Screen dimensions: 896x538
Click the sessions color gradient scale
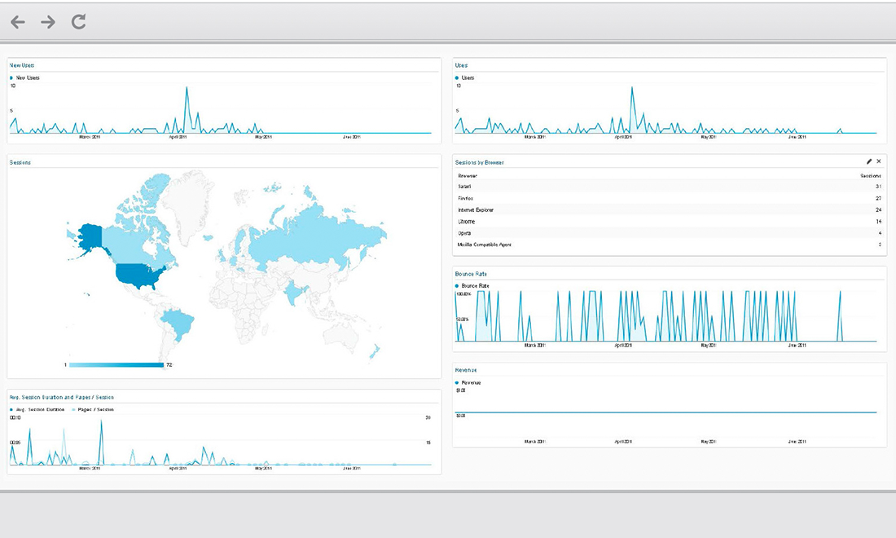(114, 364)
